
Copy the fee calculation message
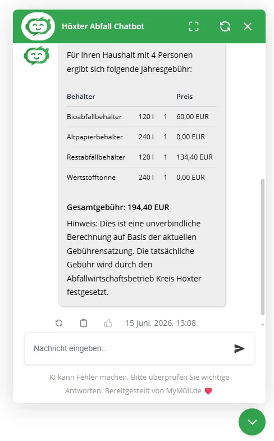(x=84, y=323)
